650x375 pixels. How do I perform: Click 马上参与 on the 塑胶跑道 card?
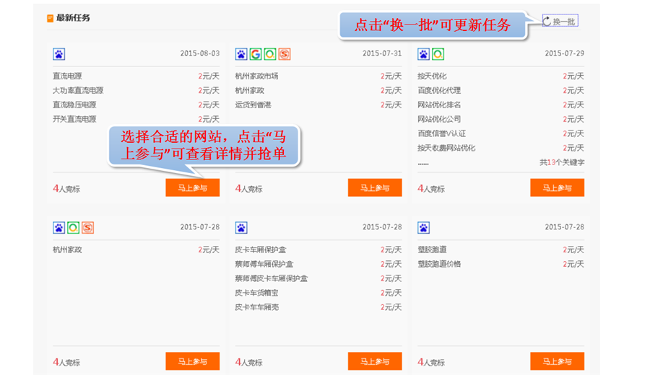(557, 361)
